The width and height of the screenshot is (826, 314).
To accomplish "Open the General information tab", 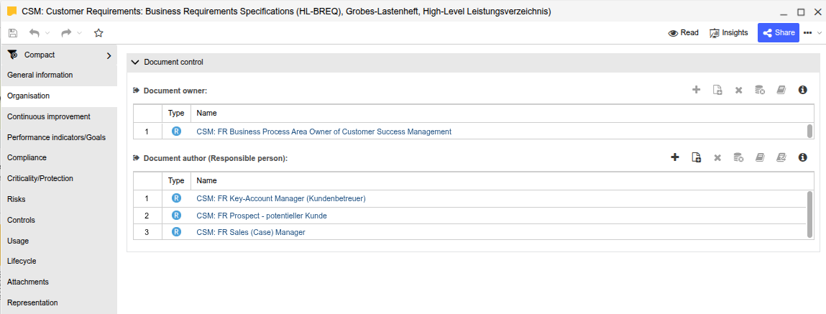I will point(58,75).
